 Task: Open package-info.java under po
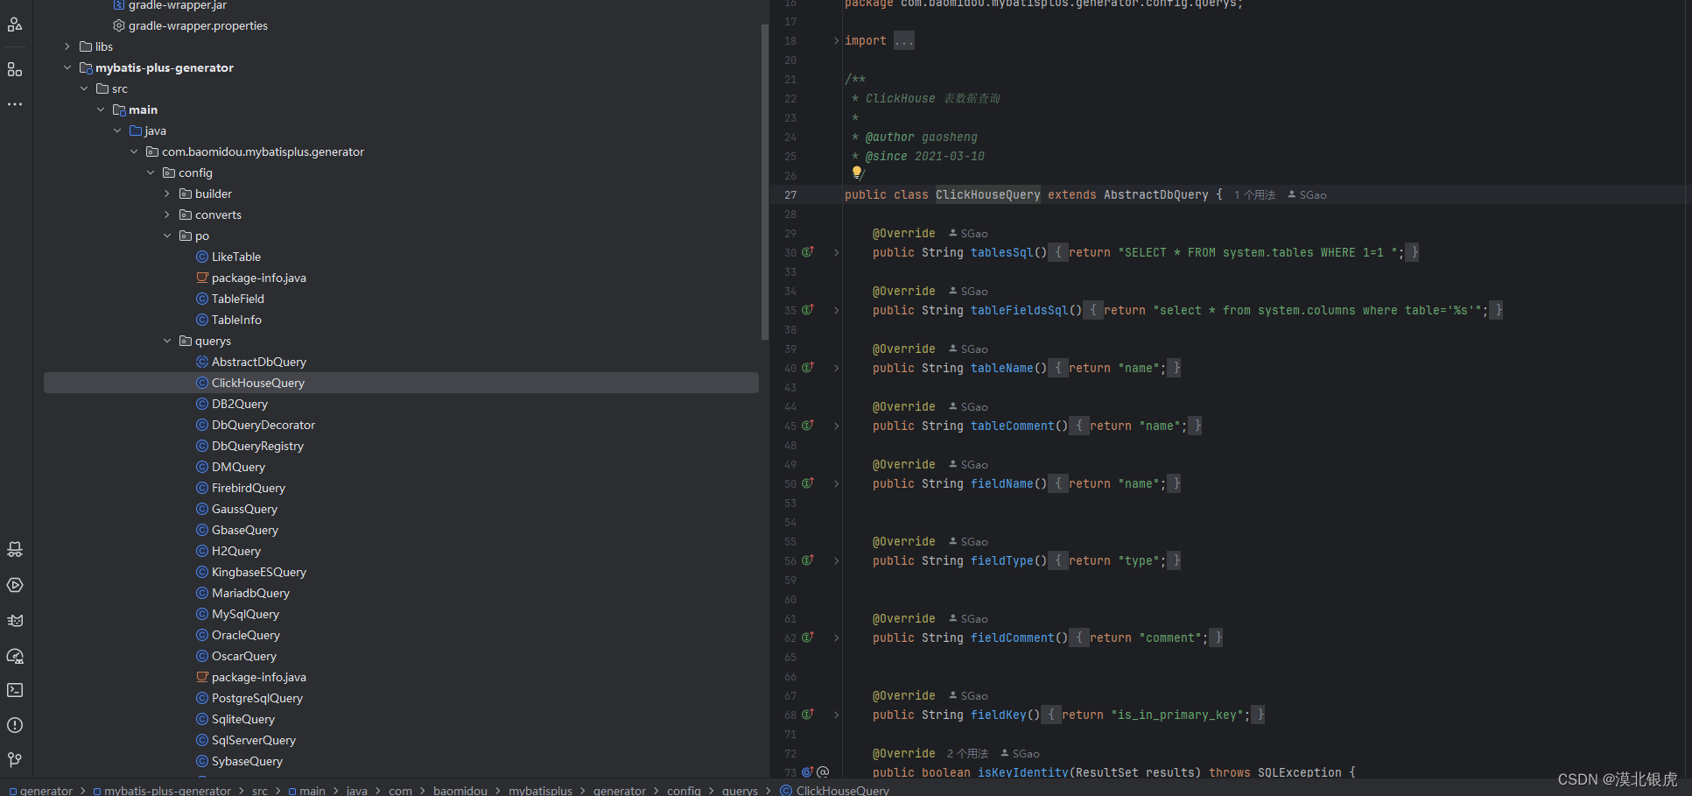point(258,278)
